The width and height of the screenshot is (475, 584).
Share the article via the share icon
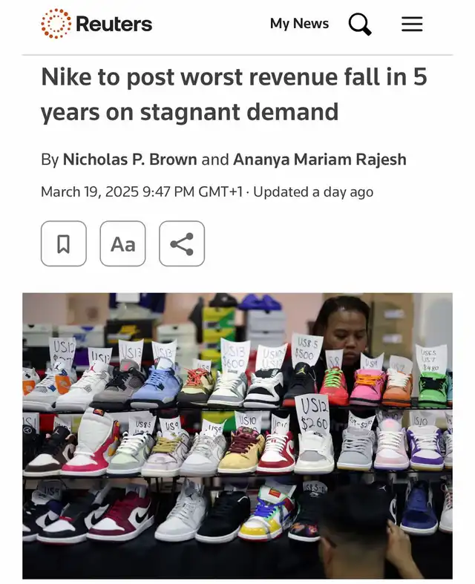tap(182, 243)
